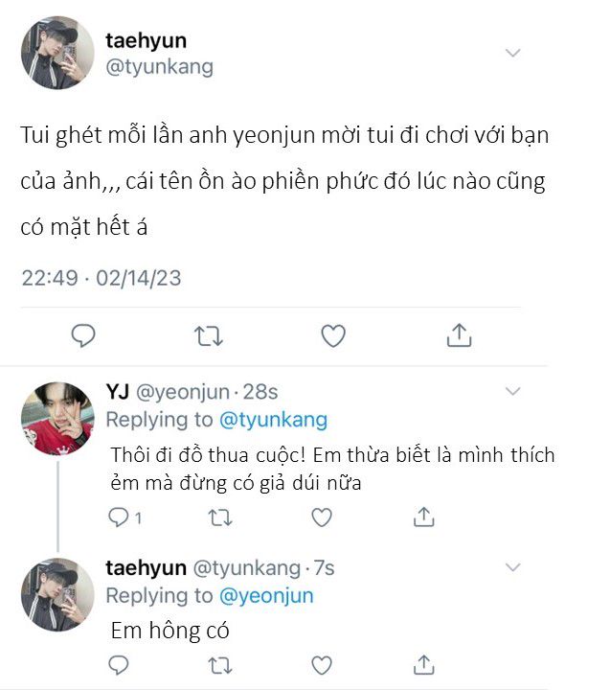Open the main tweet's options chevron
Image resolution: width=610 pixels, height=690 pixels.
coord(513,52)
